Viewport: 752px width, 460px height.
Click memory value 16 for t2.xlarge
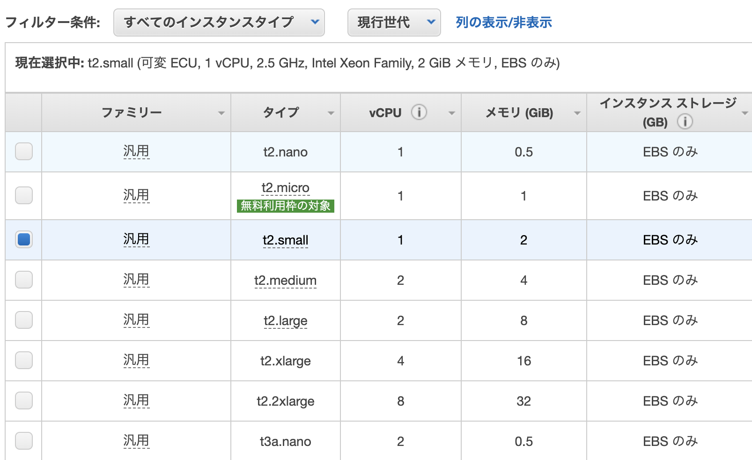(524, 361)
